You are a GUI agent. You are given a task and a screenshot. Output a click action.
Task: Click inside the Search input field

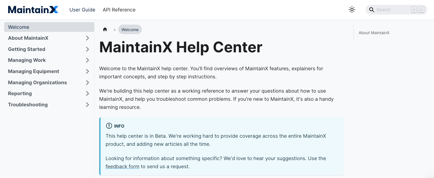(392, 10)
